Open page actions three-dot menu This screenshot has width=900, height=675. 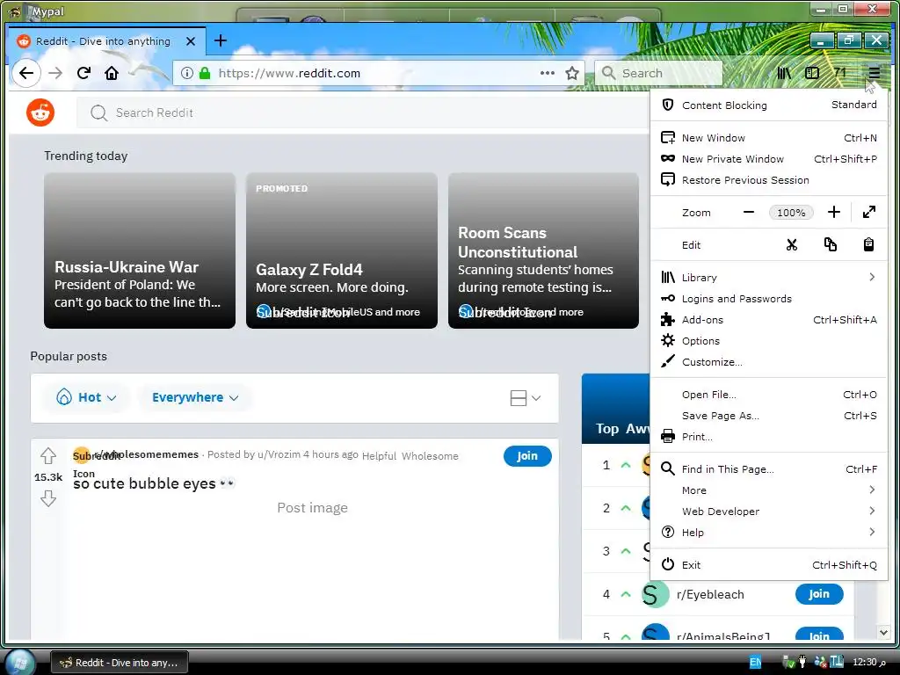pyautogui.click(x=547, y=73)
